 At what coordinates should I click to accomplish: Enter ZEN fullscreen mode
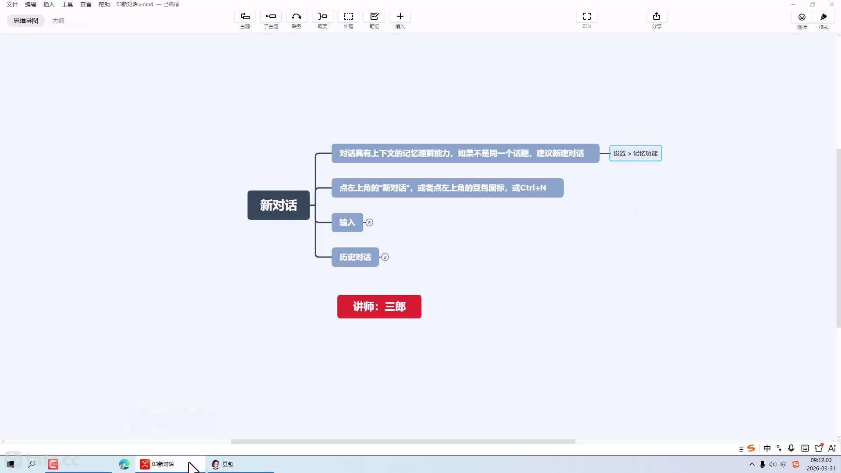click(587, 17)
